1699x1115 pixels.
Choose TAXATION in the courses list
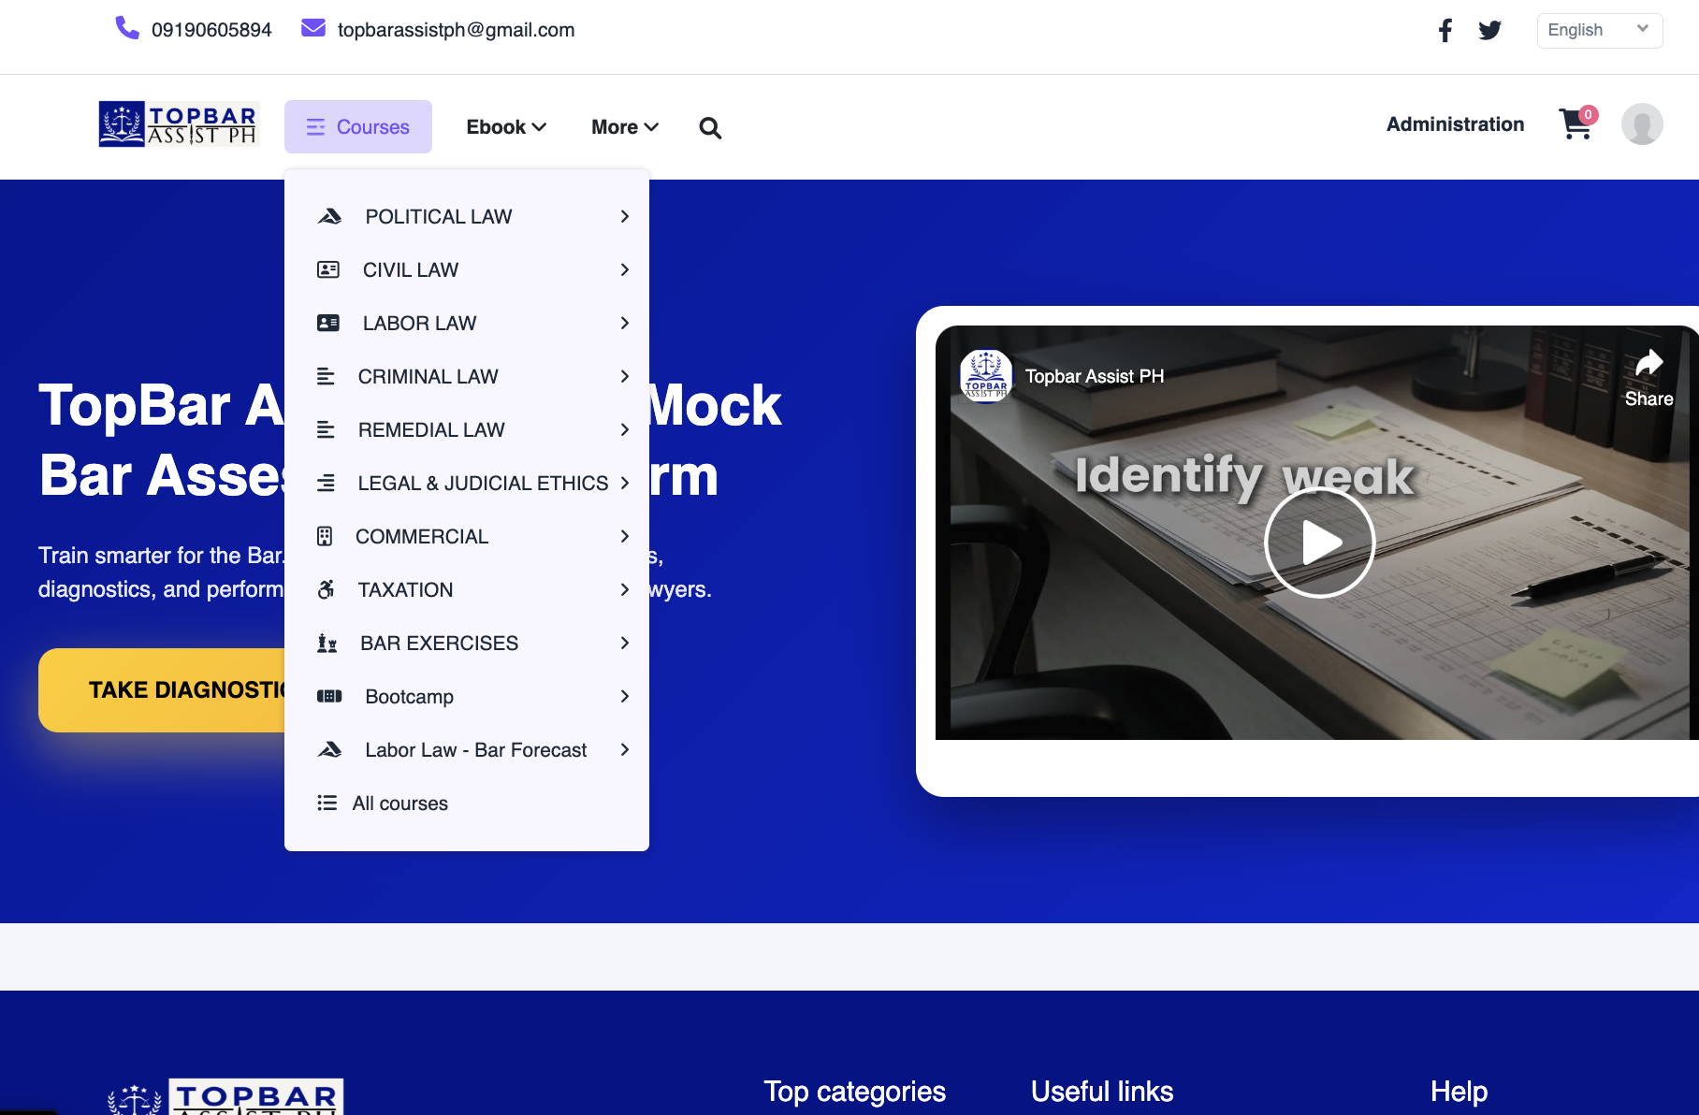[405, 590]
